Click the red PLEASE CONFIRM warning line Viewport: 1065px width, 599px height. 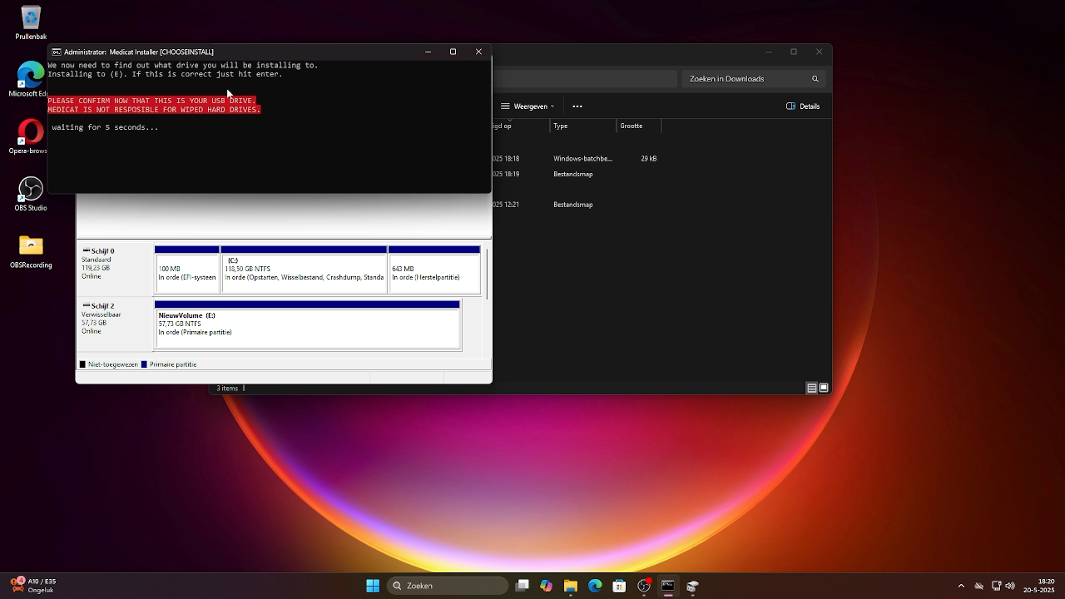point(152,101)
